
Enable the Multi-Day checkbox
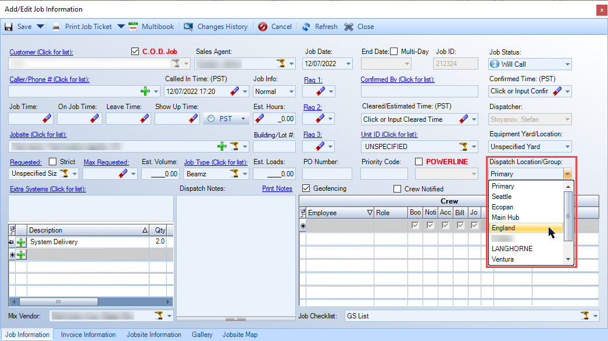click(x=394, y=52)
